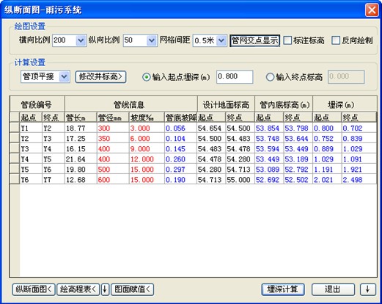Select the 输入起点埋深 radio option
Image resolution: width=382 pixels, height=304 pixels.
[x=146, y=77]
